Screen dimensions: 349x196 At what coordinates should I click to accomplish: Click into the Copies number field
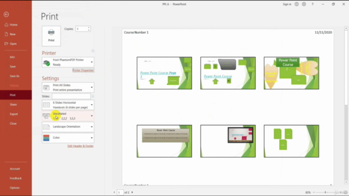click(x=81, y=29)
